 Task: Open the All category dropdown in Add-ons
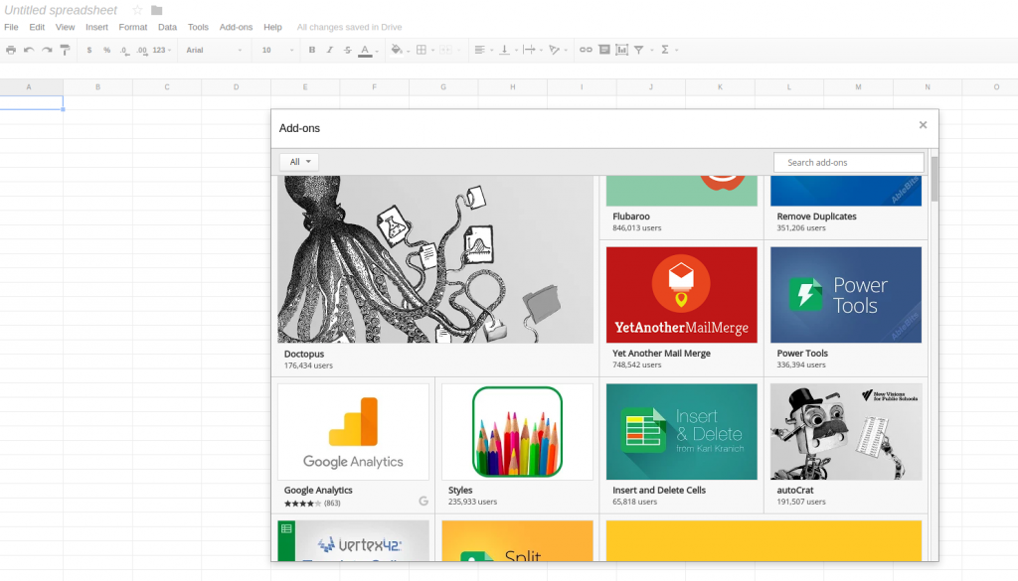pos(299,162)
